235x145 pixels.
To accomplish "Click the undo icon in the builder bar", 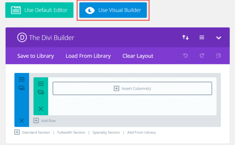I will [x=186, y=56].
